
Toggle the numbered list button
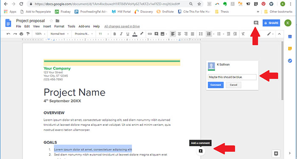[x=209, y=34]
